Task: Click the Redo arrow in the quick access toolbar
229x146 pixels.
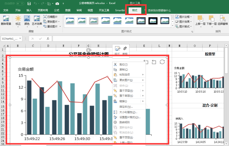Action: point(43,3)
